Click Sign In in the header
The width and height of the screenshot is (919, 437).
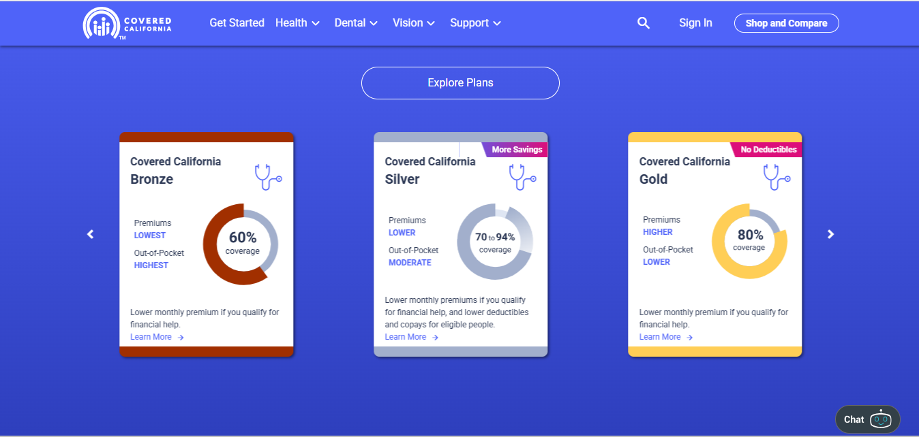coord(695,23)
